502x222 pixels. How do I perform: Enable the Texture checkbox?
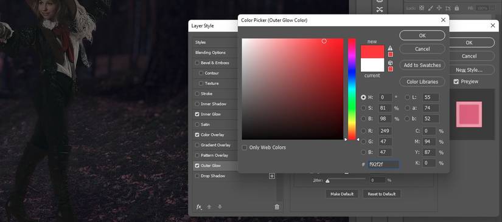201,83
